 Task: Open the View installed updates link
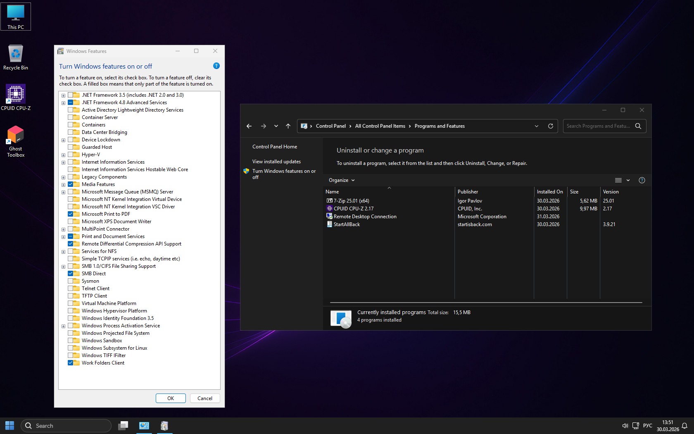pos(276,162)
